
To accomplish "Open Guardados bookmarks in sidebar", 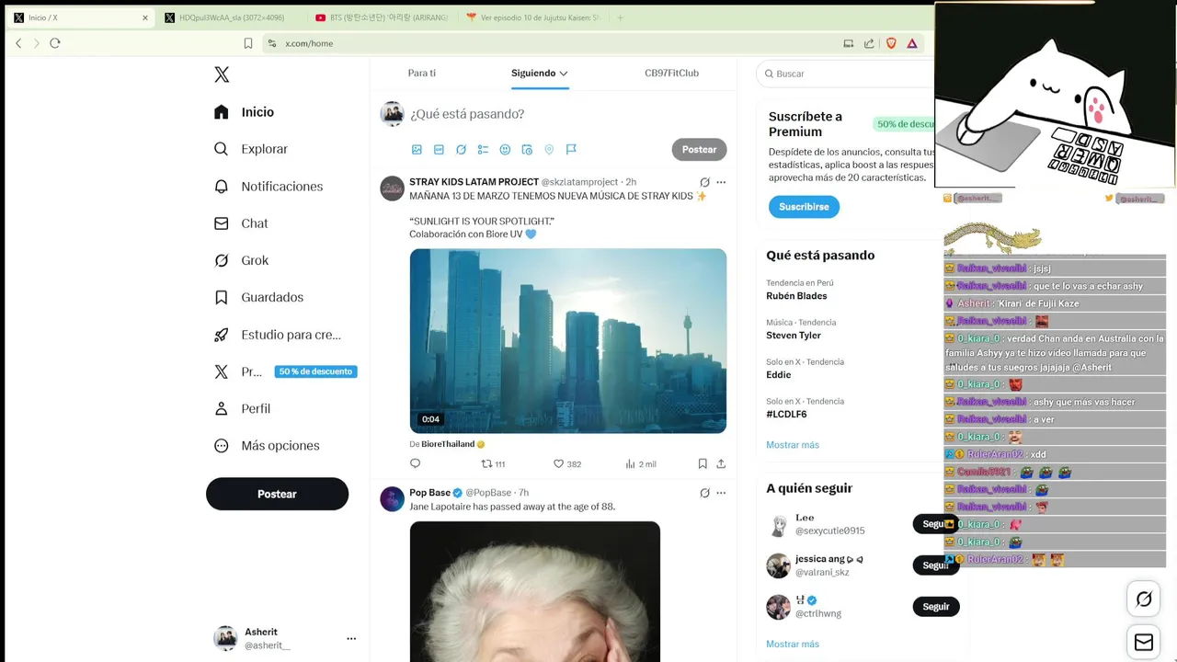I will pos(258,297).
